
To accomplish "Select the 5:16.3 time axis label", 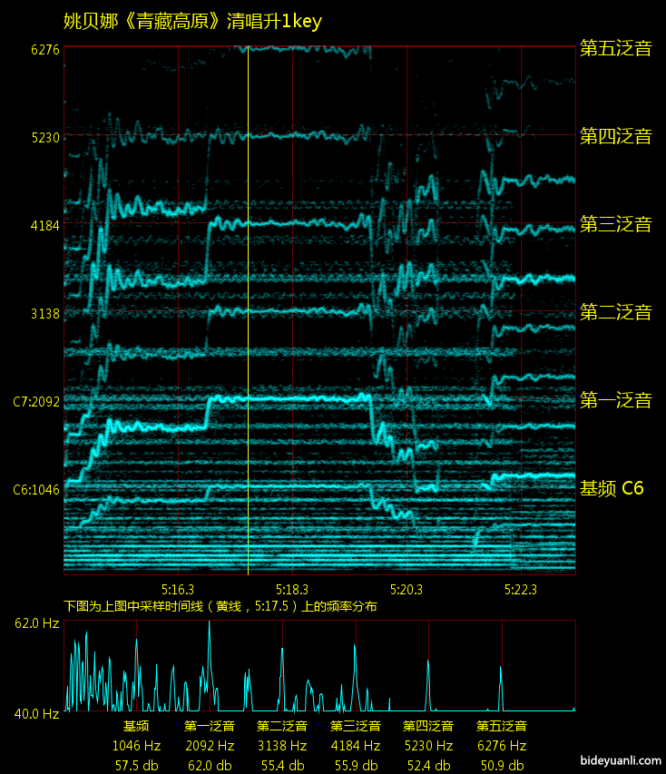I will click(x=178, y=588).
